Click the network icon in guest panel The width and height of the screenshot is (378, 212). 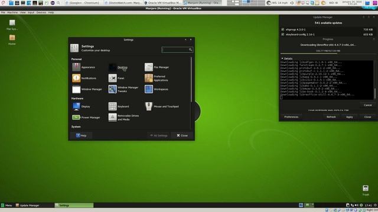point(352,206)
